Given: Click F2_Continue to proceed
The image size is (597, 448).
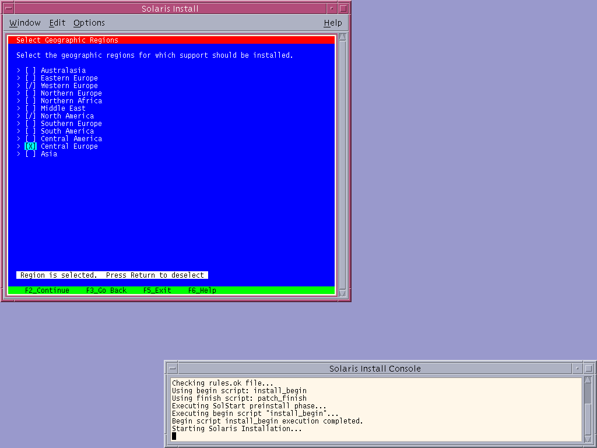Looking at the screenshot, I should coord(47,290).
